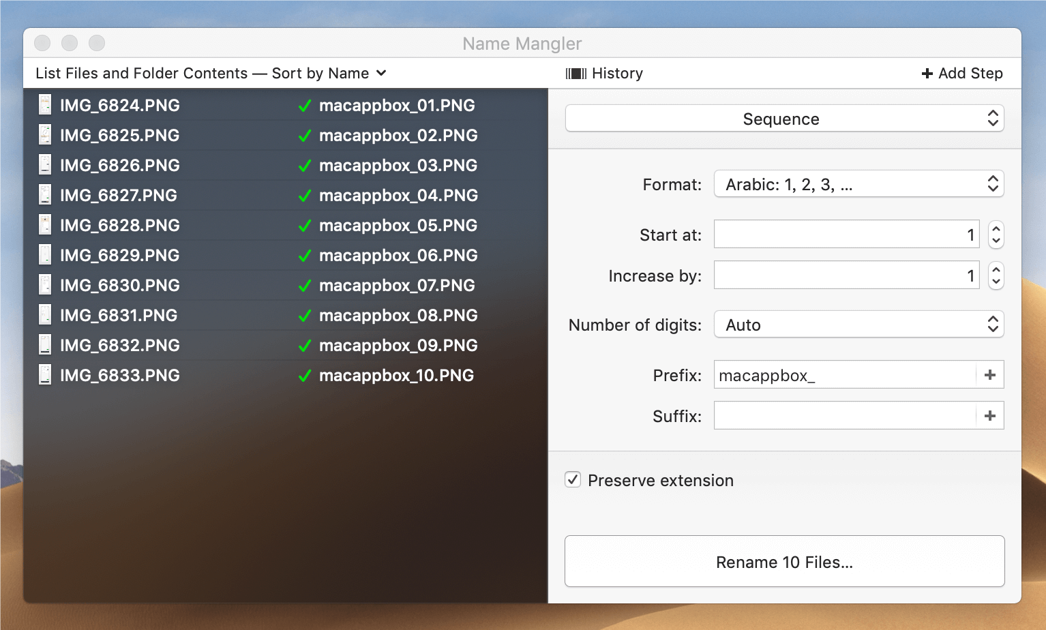
Task: Click the file icon beside IMG_6828.PNG
Action: 44,225
